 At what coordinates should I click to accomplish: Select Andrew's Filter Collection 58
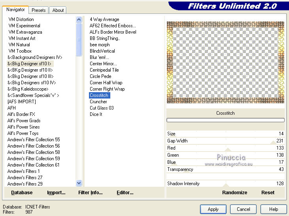[x=34, y=152]
